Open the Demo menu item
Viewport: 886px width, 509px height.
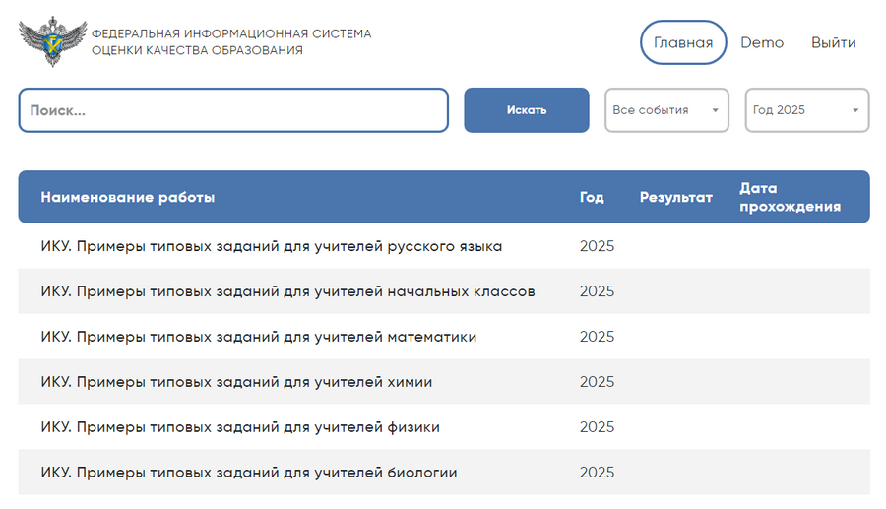[x=762, y=42]
